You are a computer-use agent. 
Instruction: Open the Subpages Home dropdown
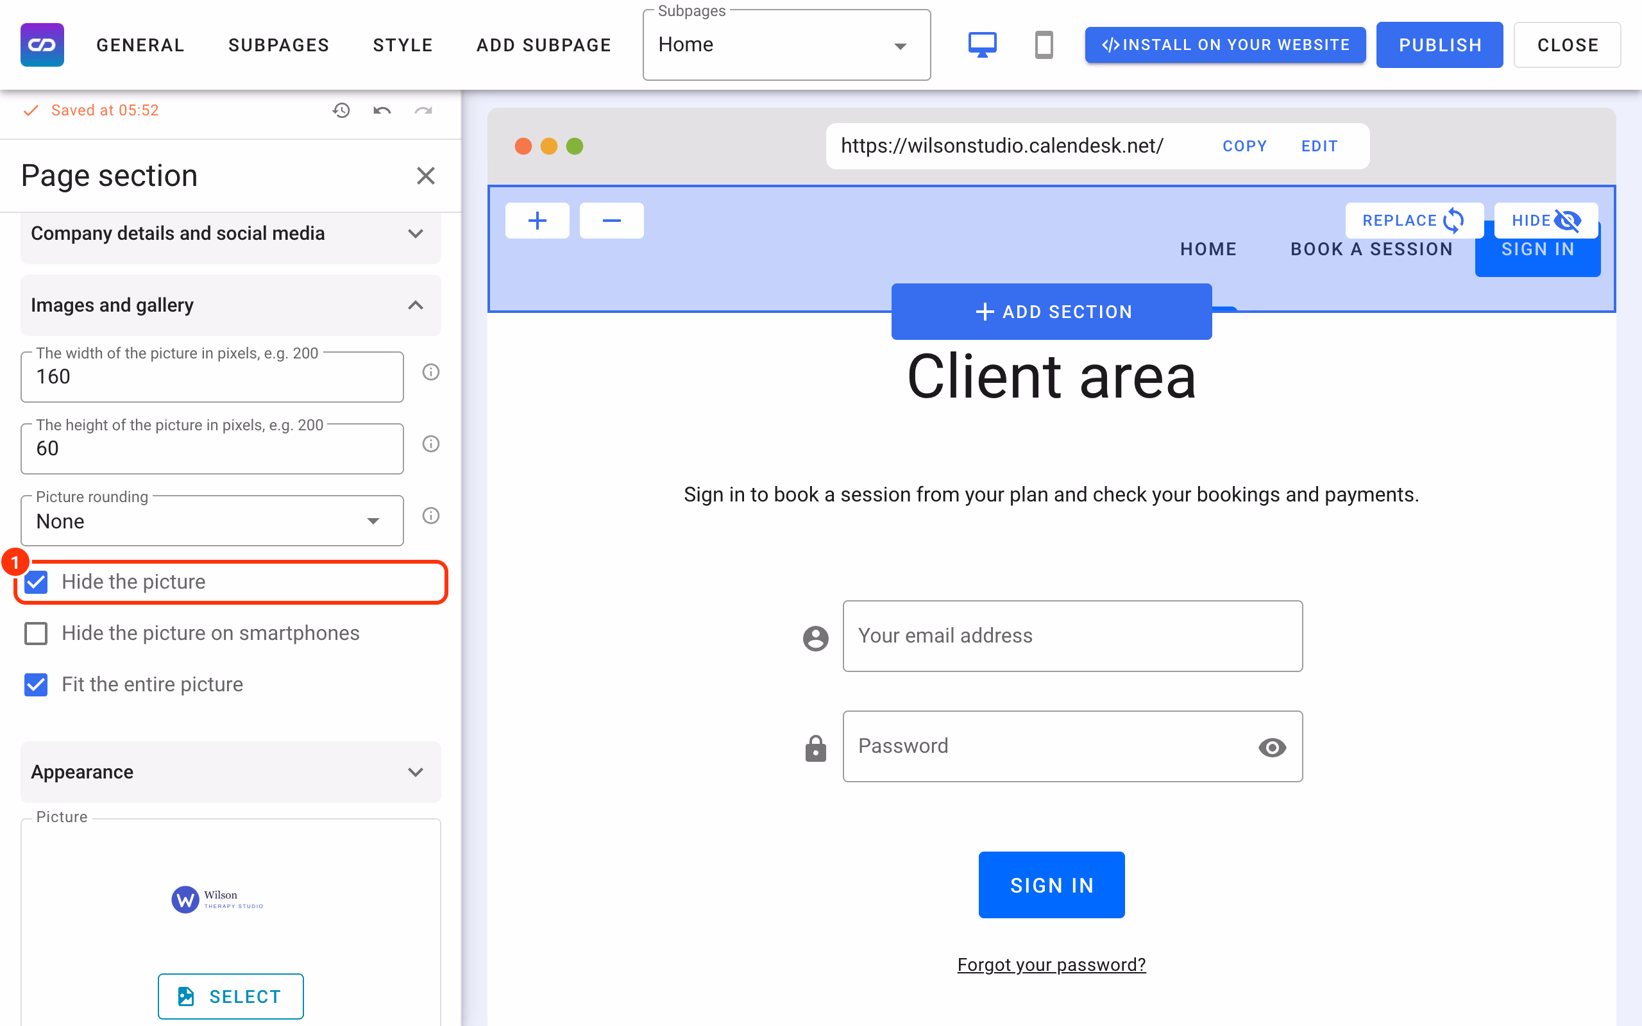coord(786,45)
